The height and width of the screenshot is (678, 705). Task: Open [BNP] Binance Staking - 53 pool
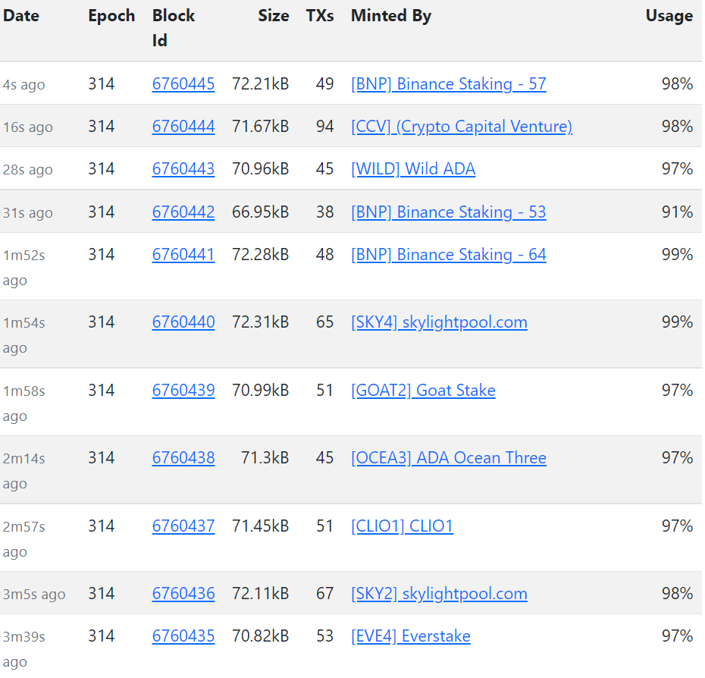coord(449,212)
